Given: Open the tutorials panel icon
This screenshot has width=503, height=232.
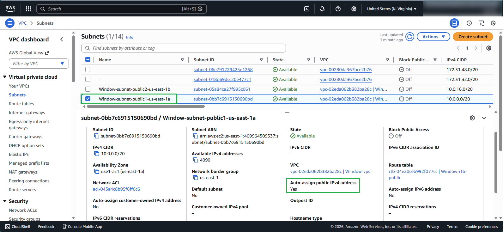Looking at the screenshot, I should [481, 23].
